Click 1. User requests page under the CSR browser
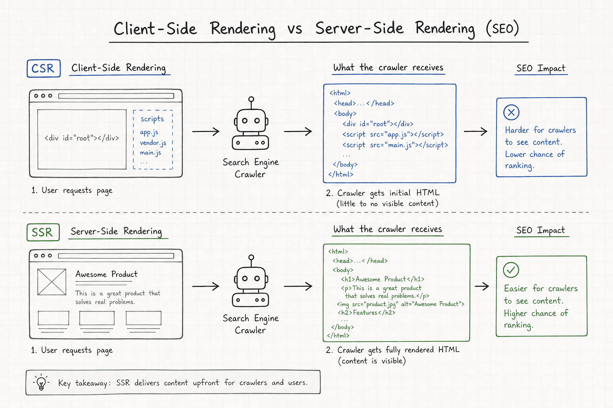 (x=72, y=190)
